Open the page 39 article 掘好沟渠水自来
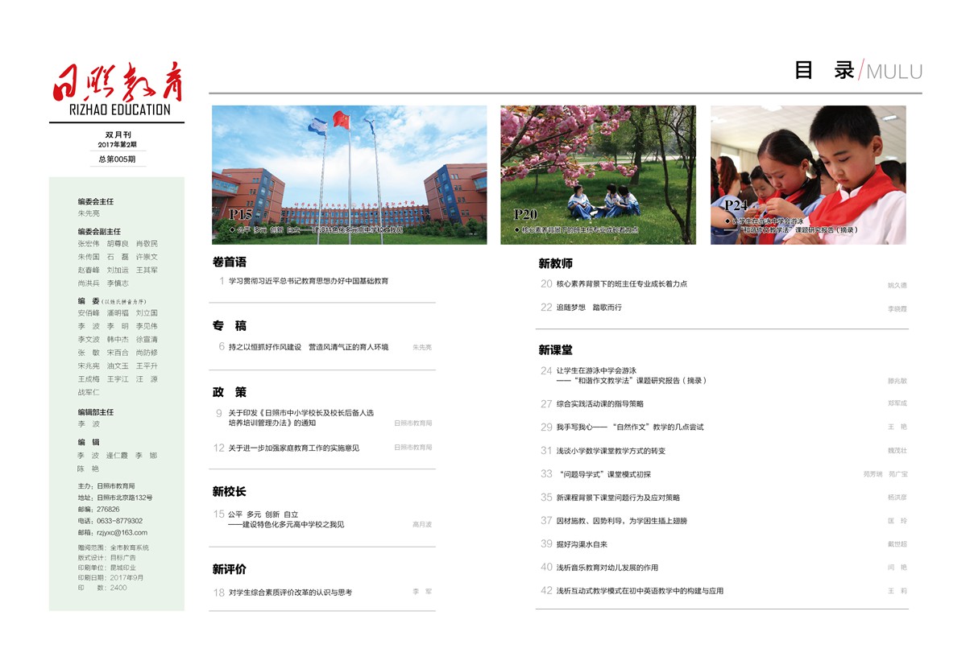974x665 pixels. [x=582, y=544]
